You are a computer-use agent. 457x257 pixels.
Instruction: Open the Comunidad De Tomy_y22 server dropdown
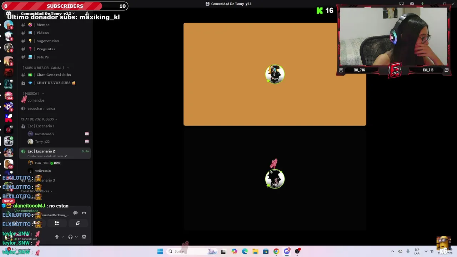[x=48, y=13]
